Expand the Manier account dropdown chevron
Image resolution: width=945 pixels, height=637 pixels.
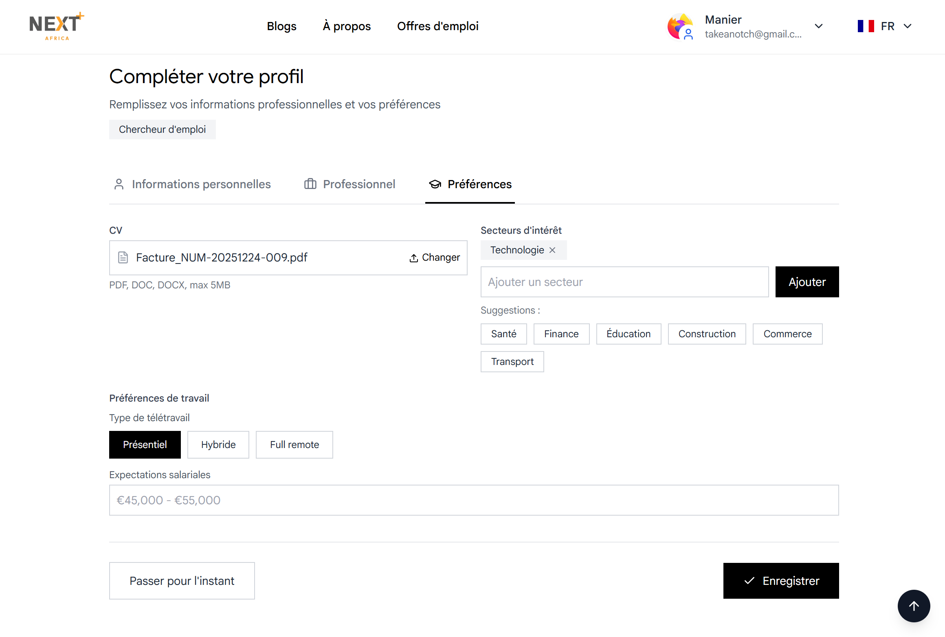tap(819, 26)
